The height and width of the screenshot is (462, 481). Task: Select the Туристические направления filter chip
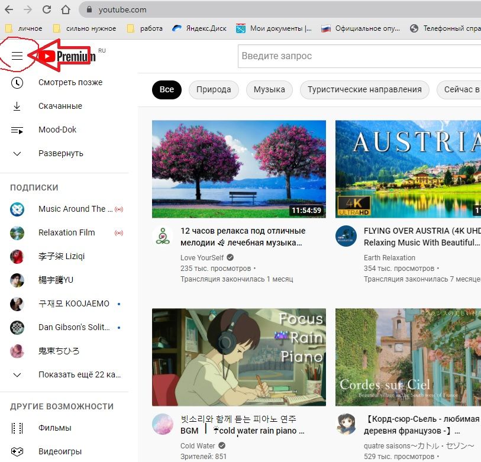364,90
